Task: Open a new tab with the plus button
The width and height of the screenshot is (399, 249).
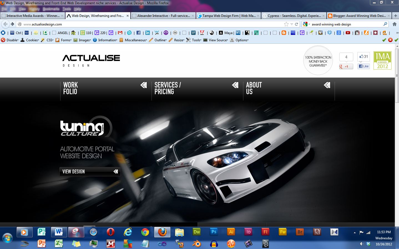Action: (x=395, y=16)
